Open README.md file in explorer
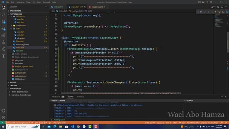Image resolution: width=229 pixels, height=129 pixels. coord(20,79)
